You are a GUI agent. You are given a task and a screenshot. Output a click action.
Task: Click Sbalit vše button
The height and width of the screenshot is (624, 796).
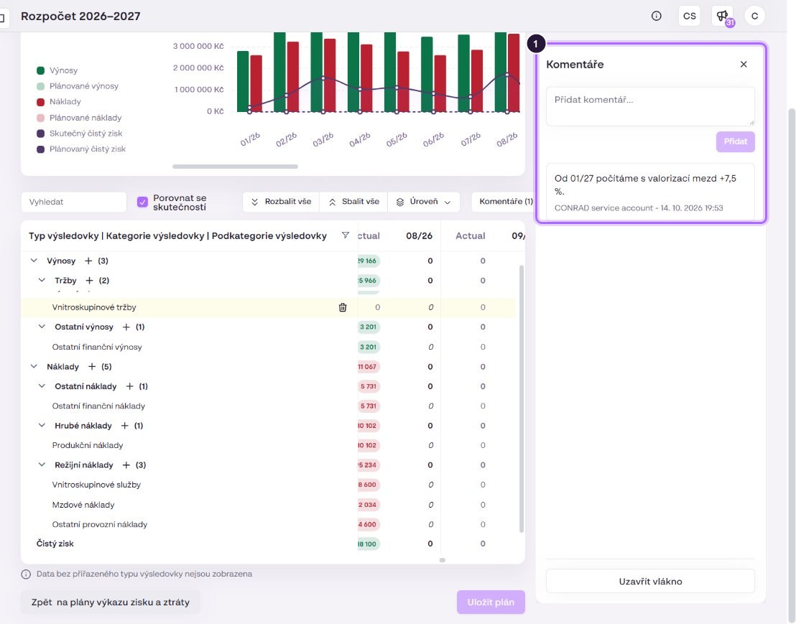[354, 202]
